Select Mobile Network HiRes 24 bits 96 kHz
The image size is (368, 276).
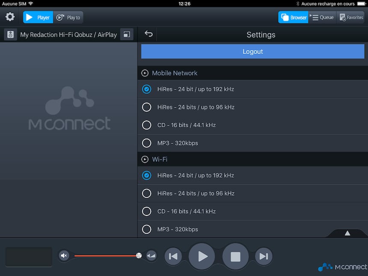pos(253,107)
